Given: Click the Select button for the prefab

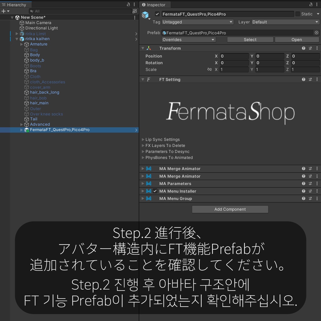Looking at the screenshot, I should click(250, 39).
